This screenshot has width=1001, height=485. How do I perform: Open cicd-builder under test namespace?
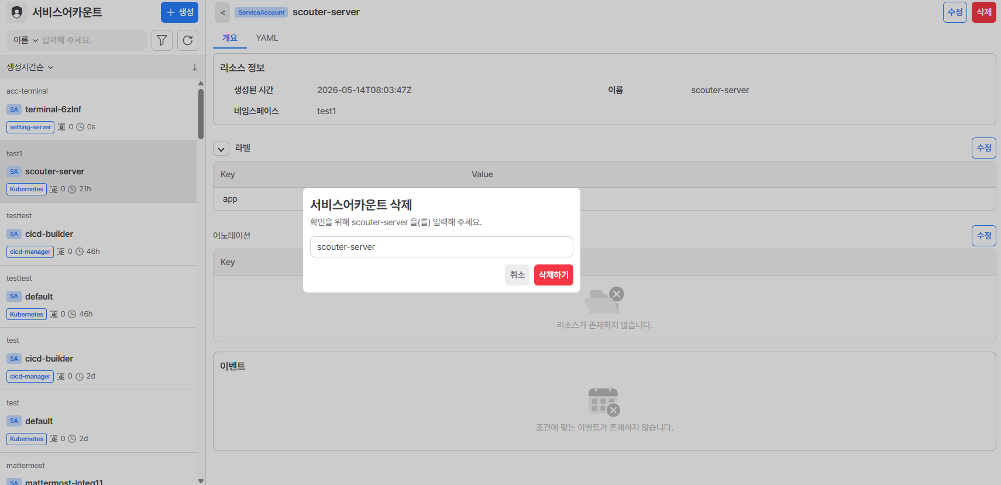98,359
